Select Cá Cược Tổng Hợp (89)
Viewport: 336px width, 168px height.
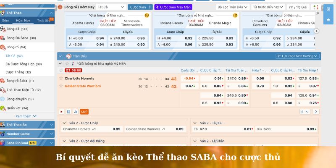pyautogui.click(x=24, y=64)
